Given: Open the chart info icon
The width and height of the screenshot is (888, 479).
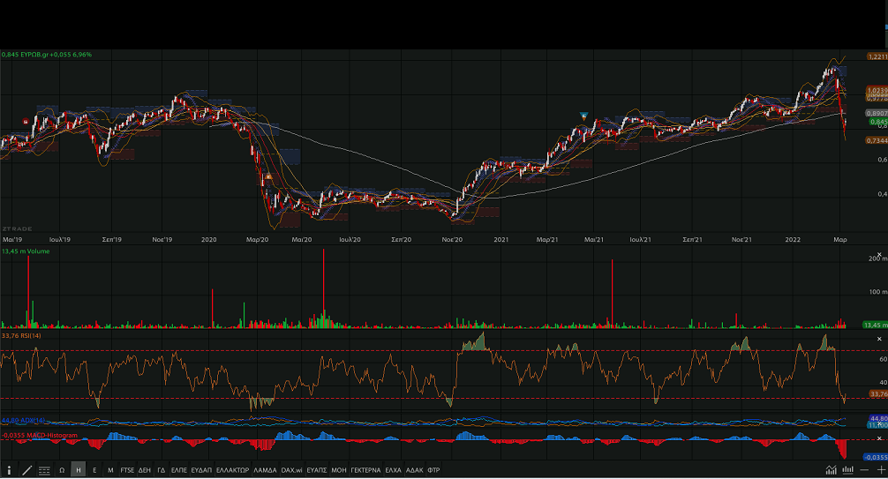Looking at the screenshot, I should coord(9,470).
